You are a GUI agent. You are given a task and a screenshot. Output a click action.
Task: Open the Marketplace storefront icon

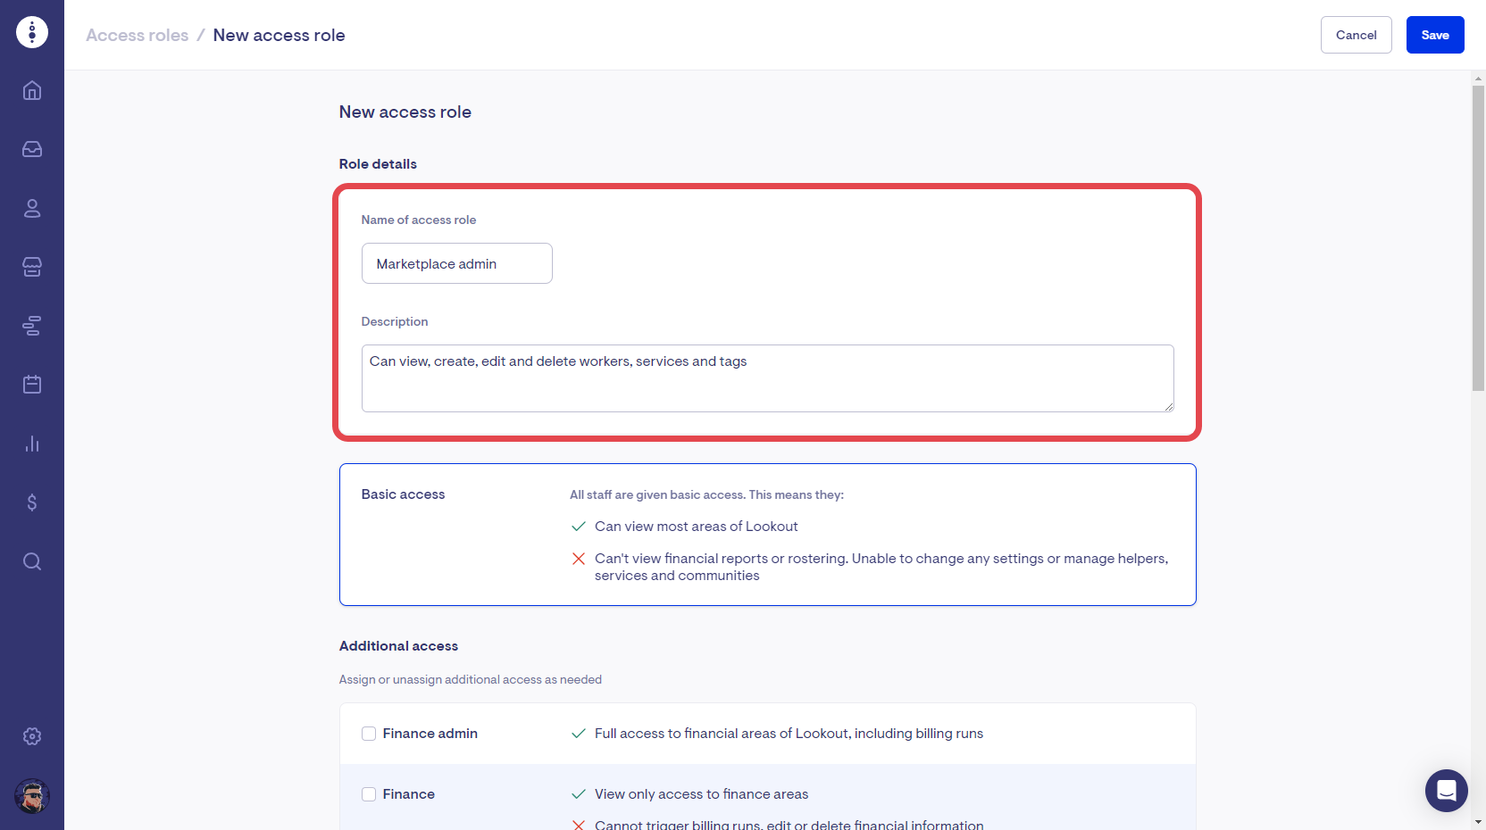coord(32,267)
